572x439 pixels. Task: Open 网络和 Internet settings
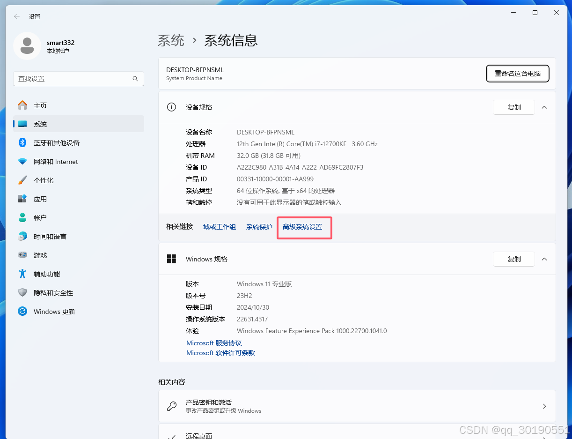tap(79, 162)
